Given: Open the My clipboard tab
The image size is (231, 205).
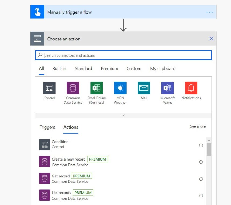Looking at the screenshot, I should [x=163, y=69].
